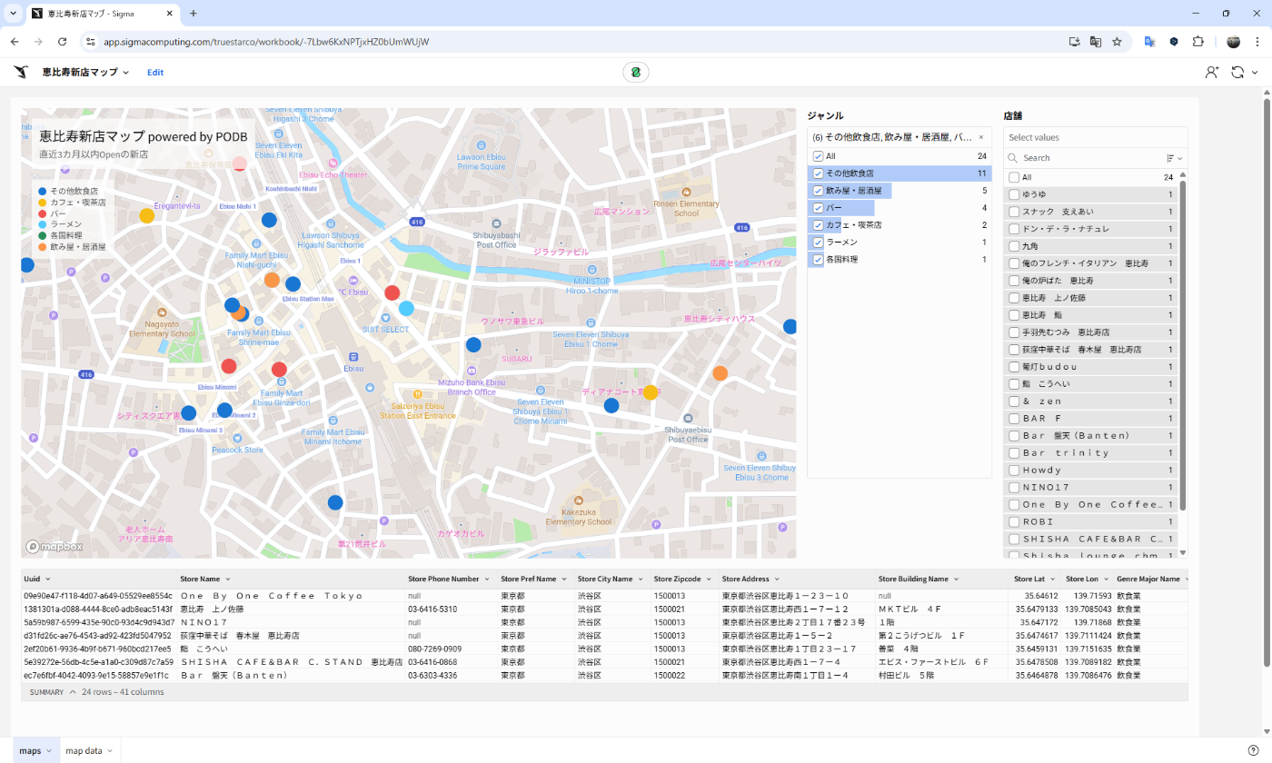Open the Store Pref Name column menu
This screenshot has height=763, width=1272.
[564, 579]
